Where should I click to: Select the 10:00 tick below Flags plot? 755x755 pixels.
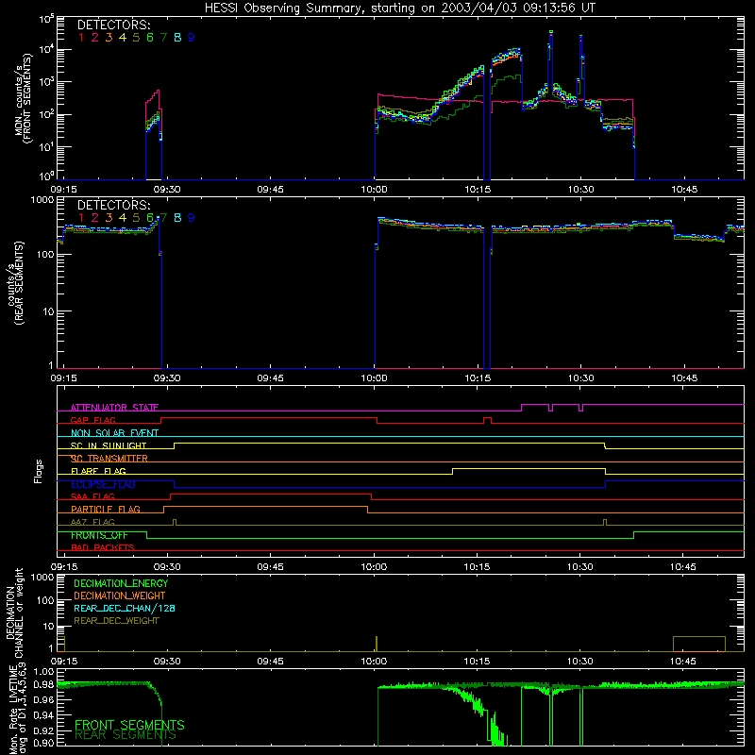point(374,567)
